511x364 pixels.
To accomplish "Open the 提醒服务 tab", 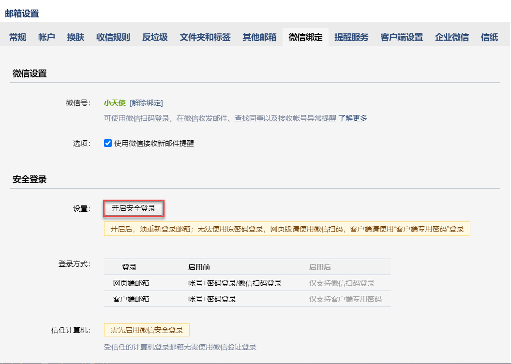I will click(x=351, y=37).
